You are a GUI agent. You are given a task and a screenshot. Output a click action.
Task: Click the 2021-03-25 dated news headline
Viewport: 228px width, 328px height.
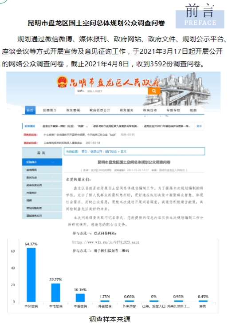[80, 134]
